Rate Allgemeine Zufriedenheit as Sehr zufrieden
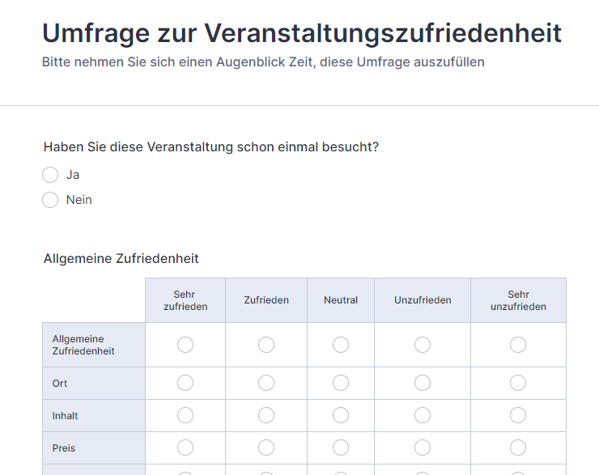The image size is (599, 475). coord(185,345)
